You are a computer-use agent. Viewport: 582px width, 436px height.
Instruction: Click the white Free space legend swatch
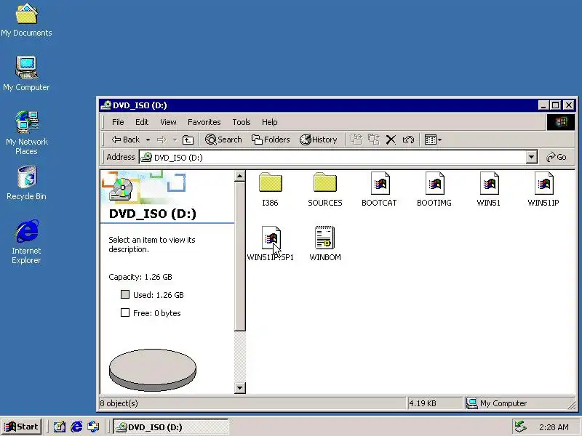point(125,312)
